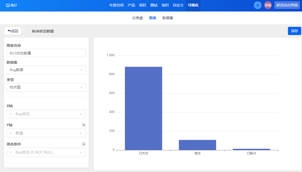The height and width of the screenshot is (172, 302).
Task: Add a new Y轴 field
Action: coord(84,125)
